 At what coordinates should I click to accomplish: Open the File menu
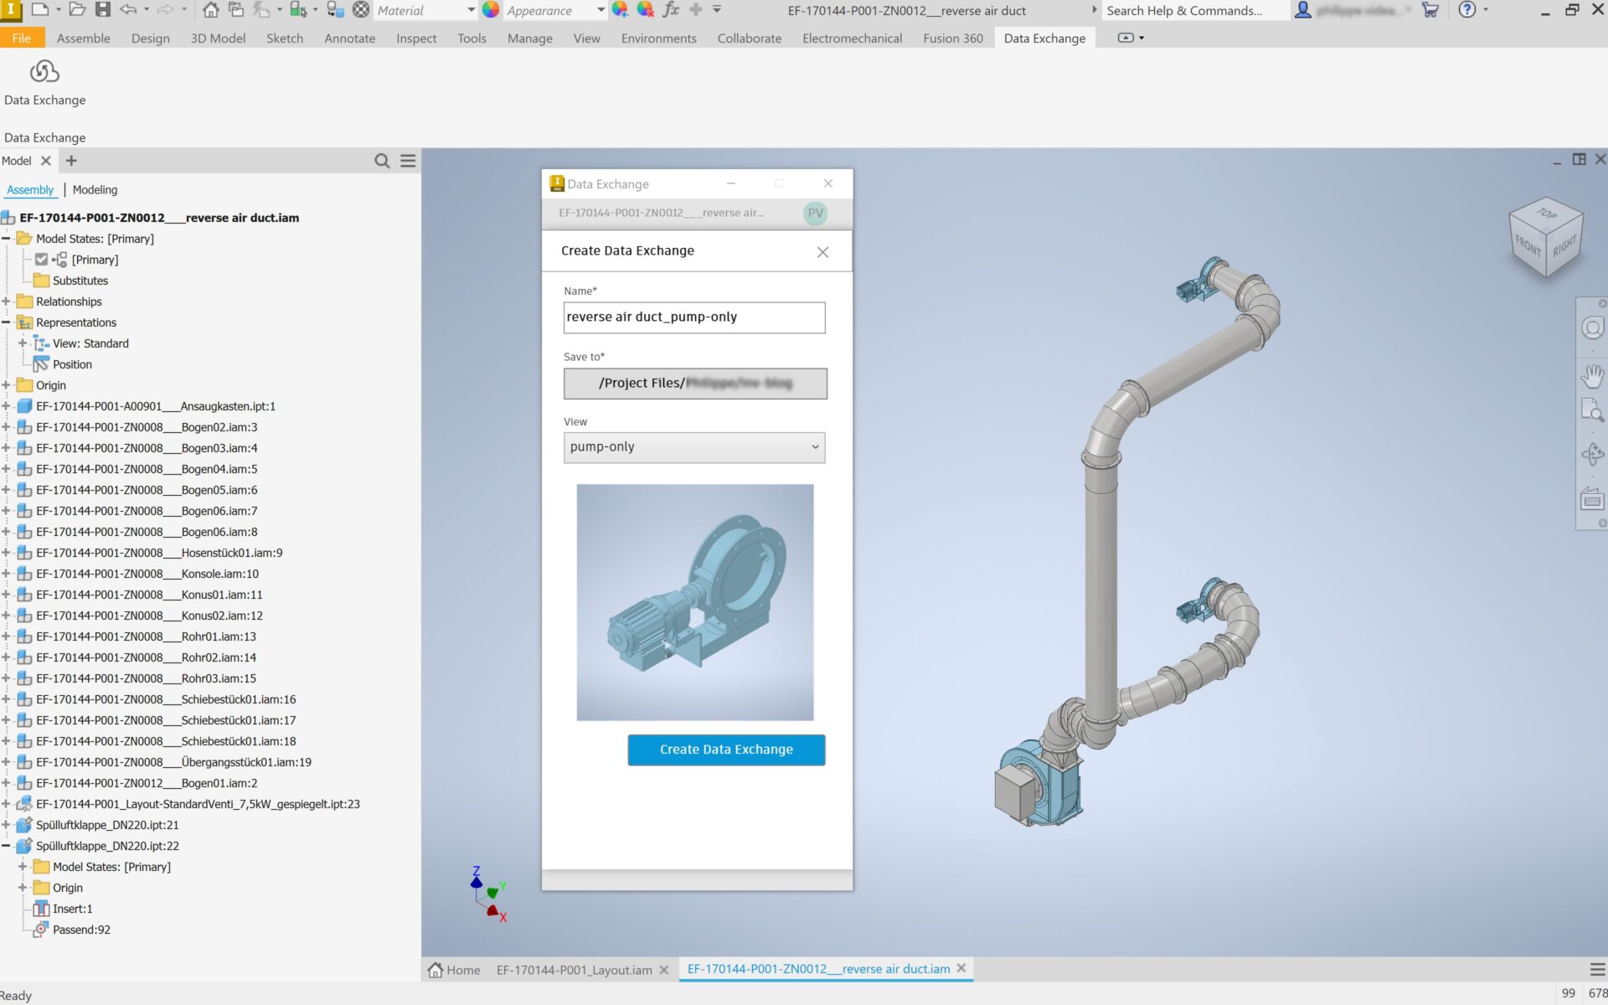point(21,39)
